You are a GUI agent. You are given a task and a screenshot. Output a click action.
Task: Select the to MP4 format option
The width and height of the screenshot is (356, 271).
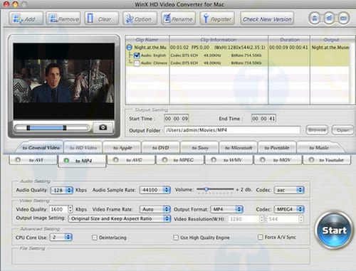coord(82,161)
